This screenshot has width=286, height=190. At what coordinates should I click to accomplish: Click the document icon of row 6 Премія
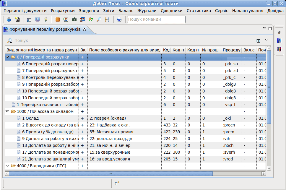[x=19, y=132]
